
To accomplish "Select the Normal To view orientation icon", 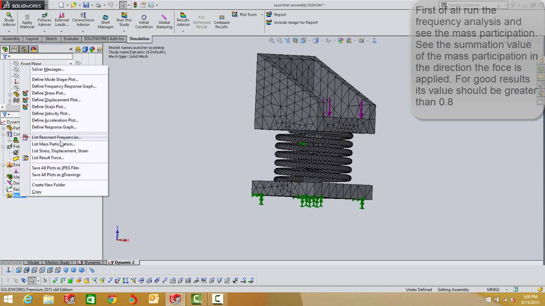I will 8,270.
